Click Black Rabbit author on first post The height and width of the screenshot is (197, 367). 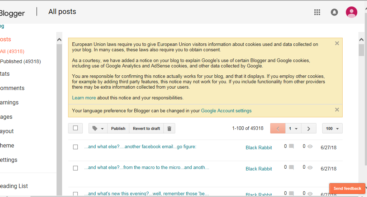point(259,147)
